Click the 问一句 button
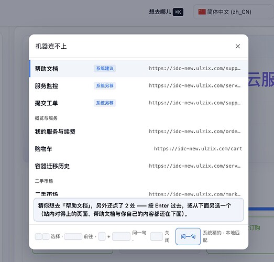 point(188,236)
